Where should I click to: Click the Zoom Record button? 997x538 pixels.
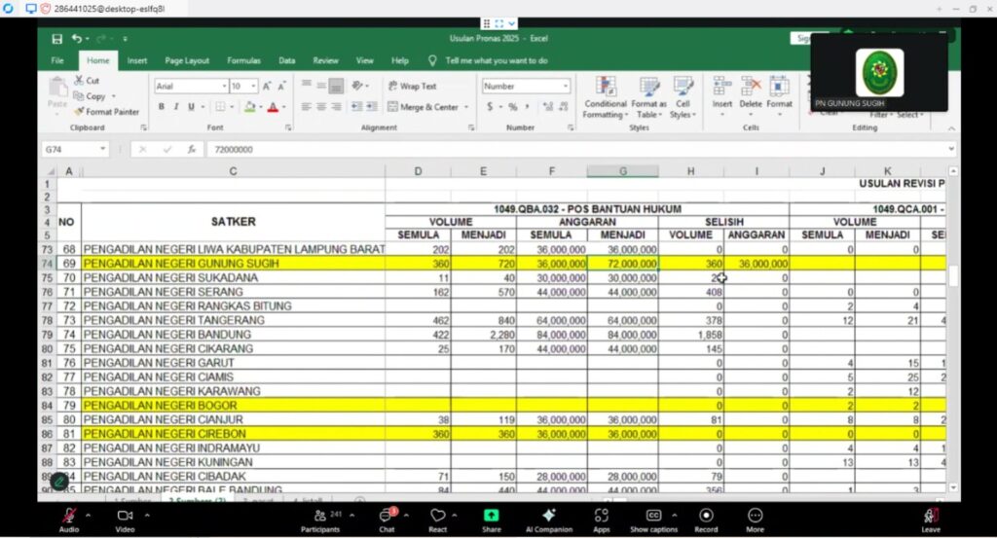point(705,517)
